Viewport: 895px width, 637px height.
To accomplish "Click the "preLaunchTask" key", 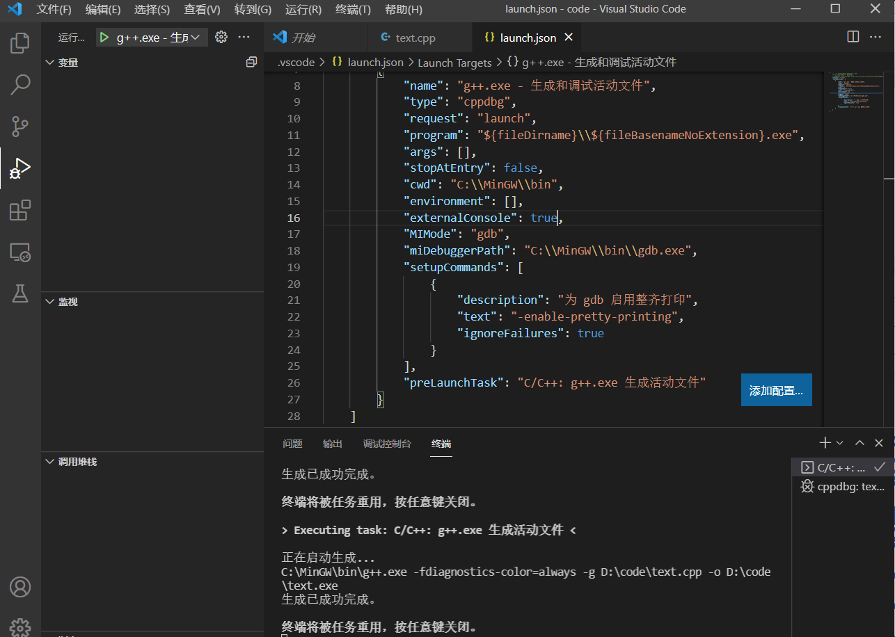I will coord(454,382).
